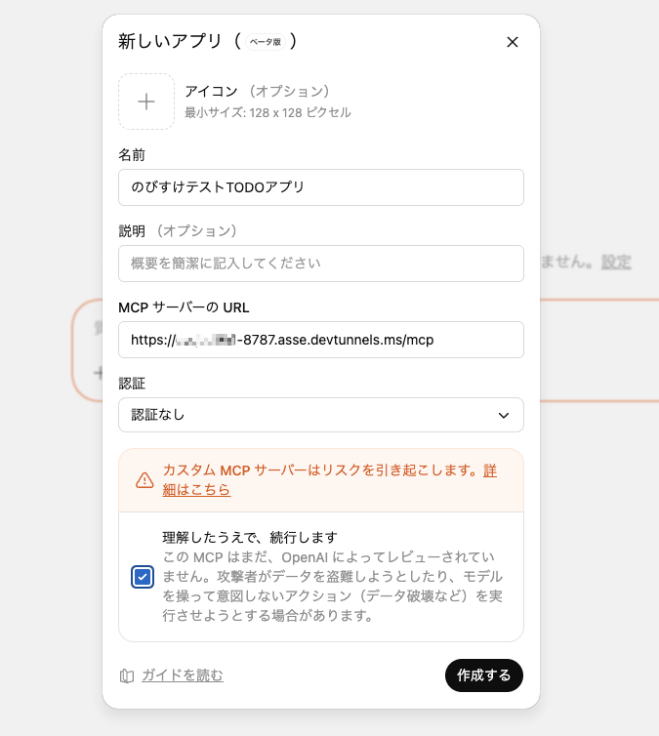The image size is (659, 736).
Task: Click the name field containing のびすけテストTODOアプリ
Action: 321,187
